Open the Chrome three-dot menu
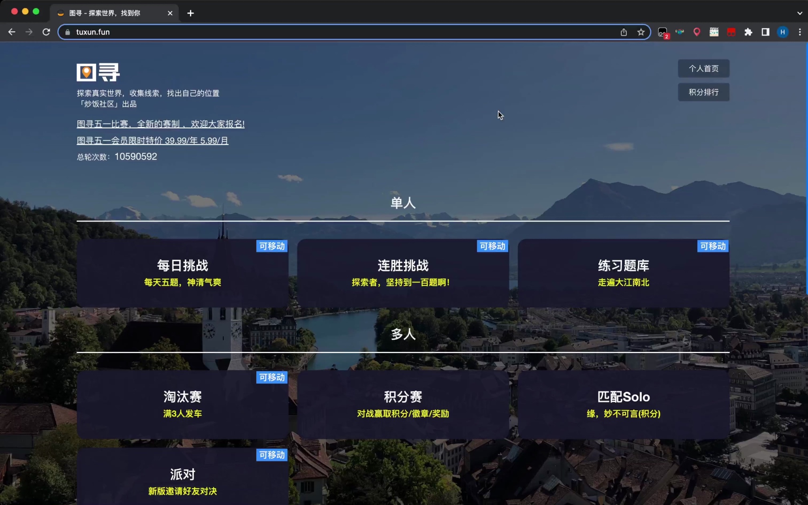 pyautogui.click(x=799, y=32)
